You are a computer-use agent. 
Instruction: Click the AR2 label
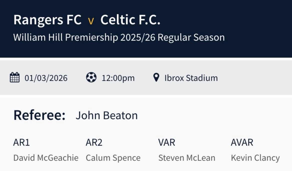coord(94,143)
